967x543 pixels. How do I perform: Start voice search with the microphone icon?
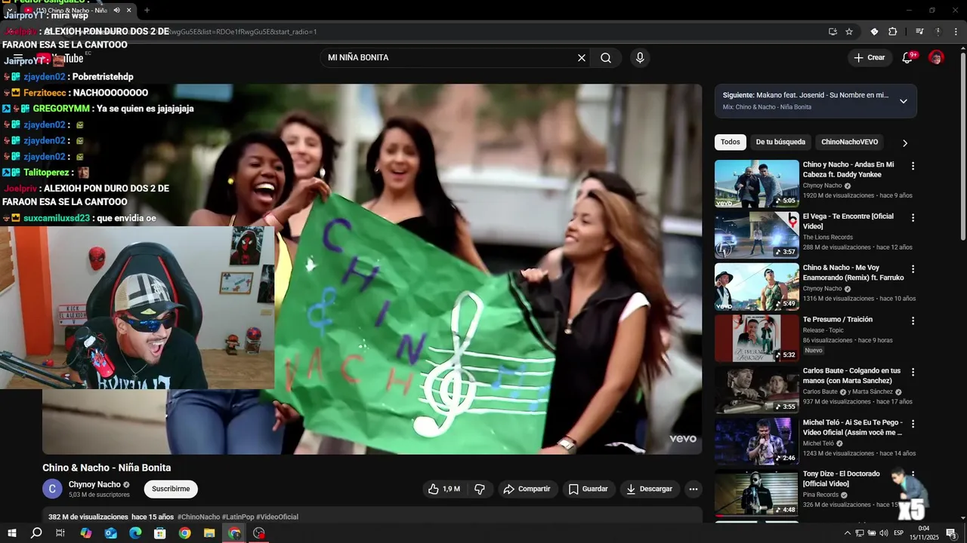(x=640, y=58)
